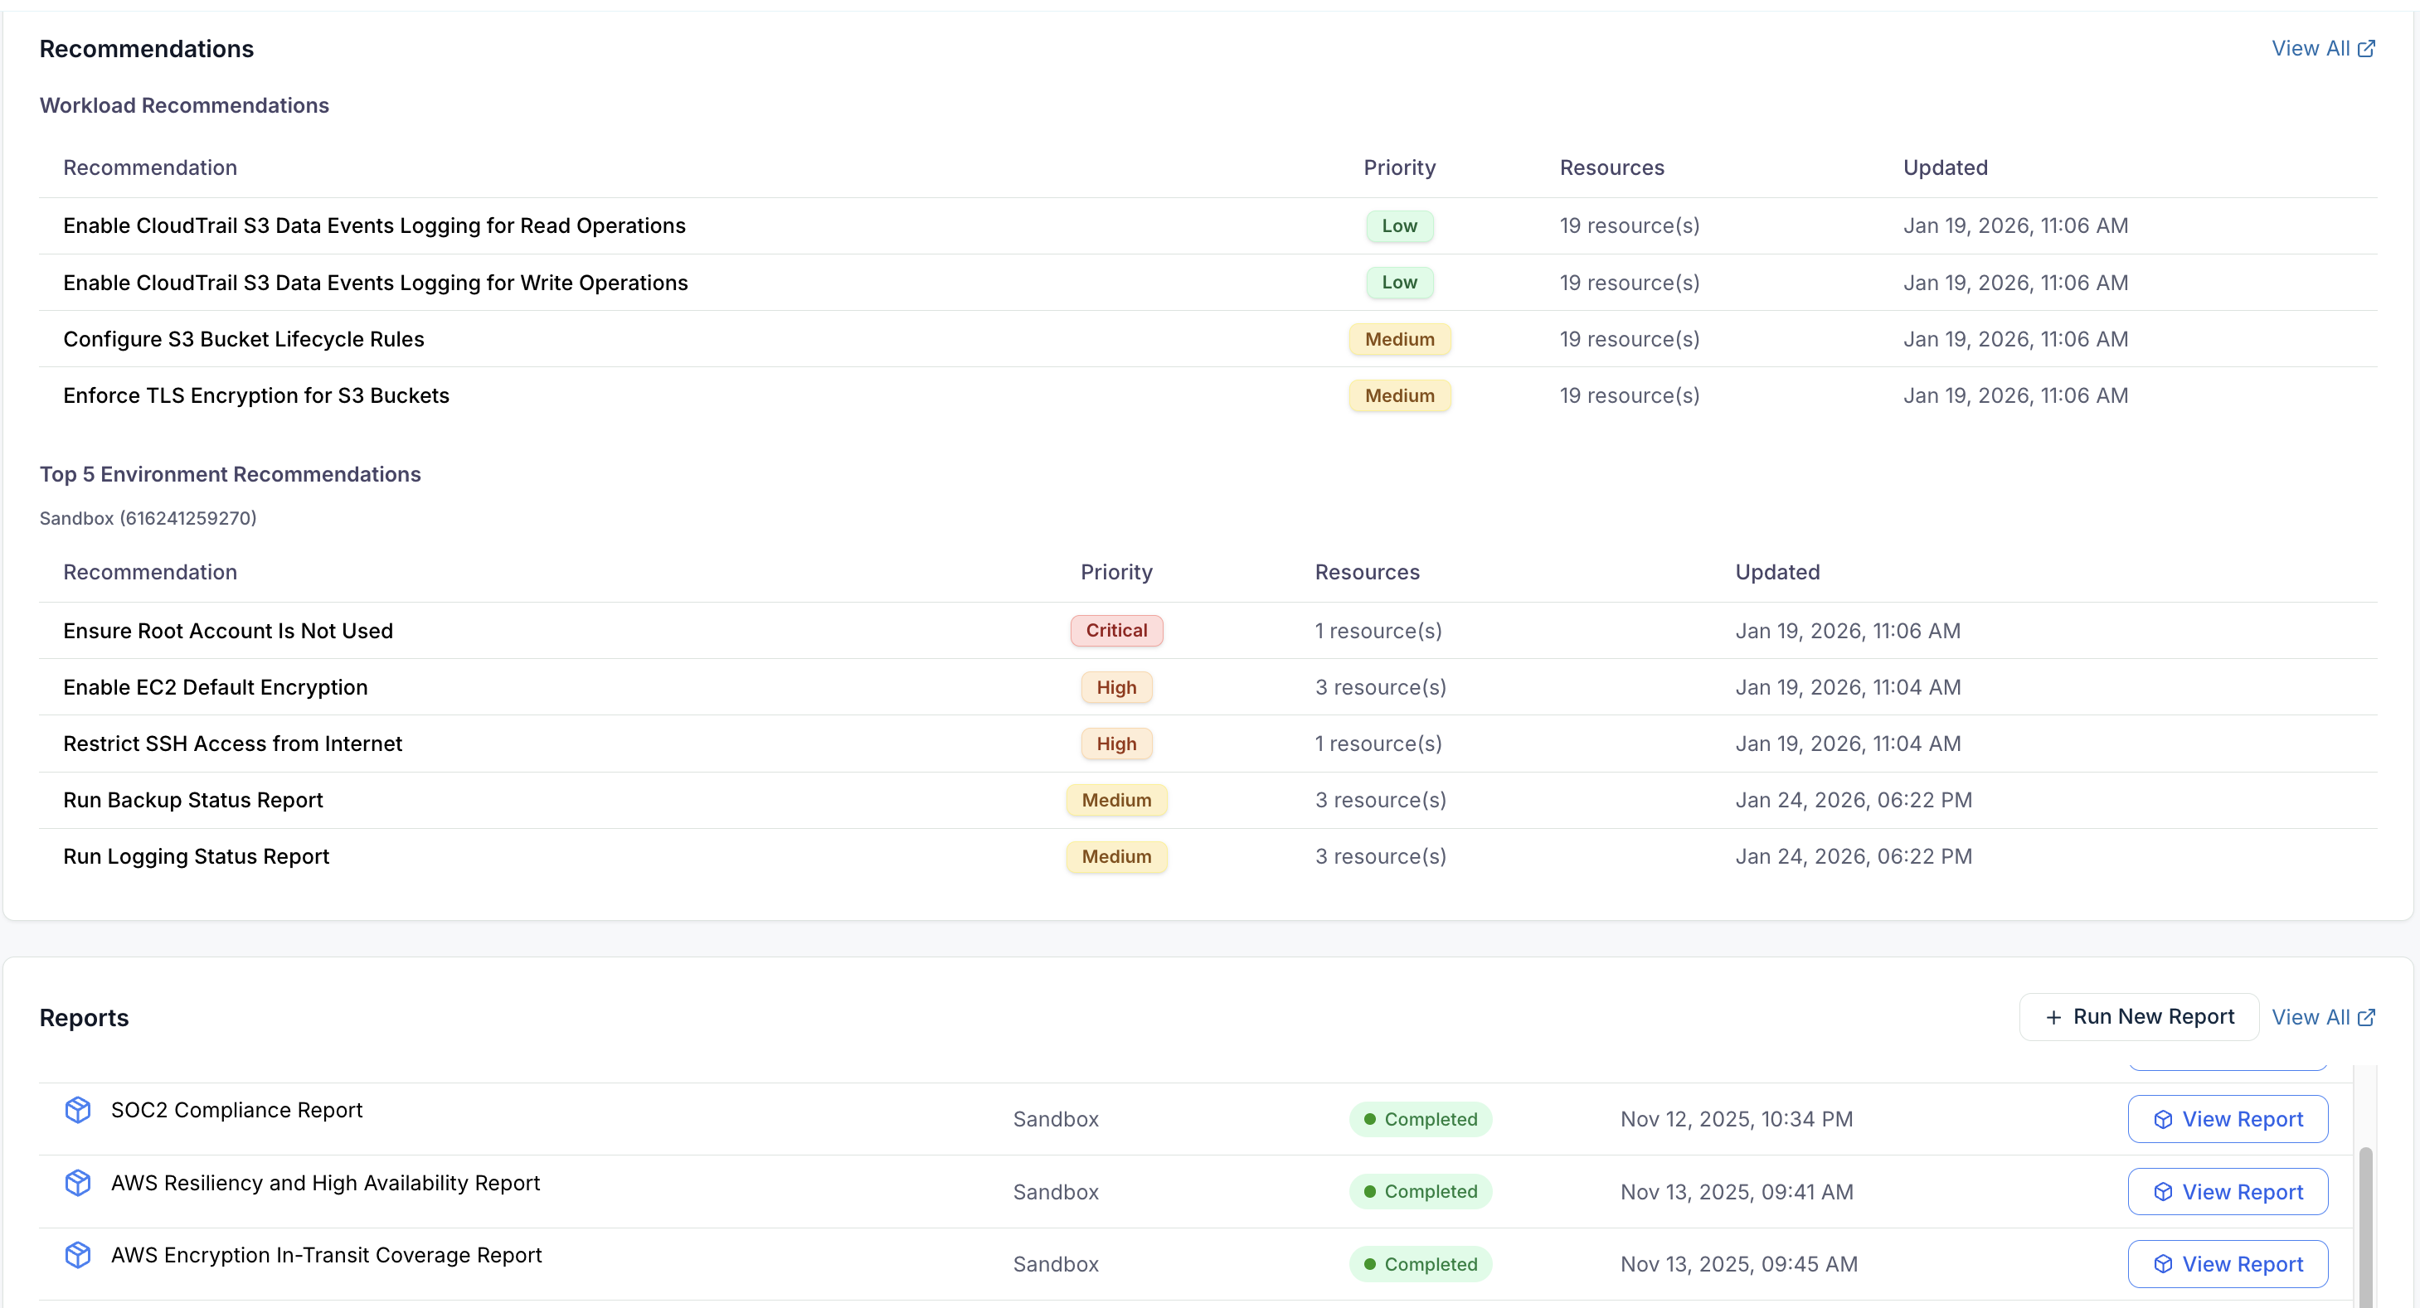Click the cube icon beside AWS Encryption In-Transit report

77,1254
